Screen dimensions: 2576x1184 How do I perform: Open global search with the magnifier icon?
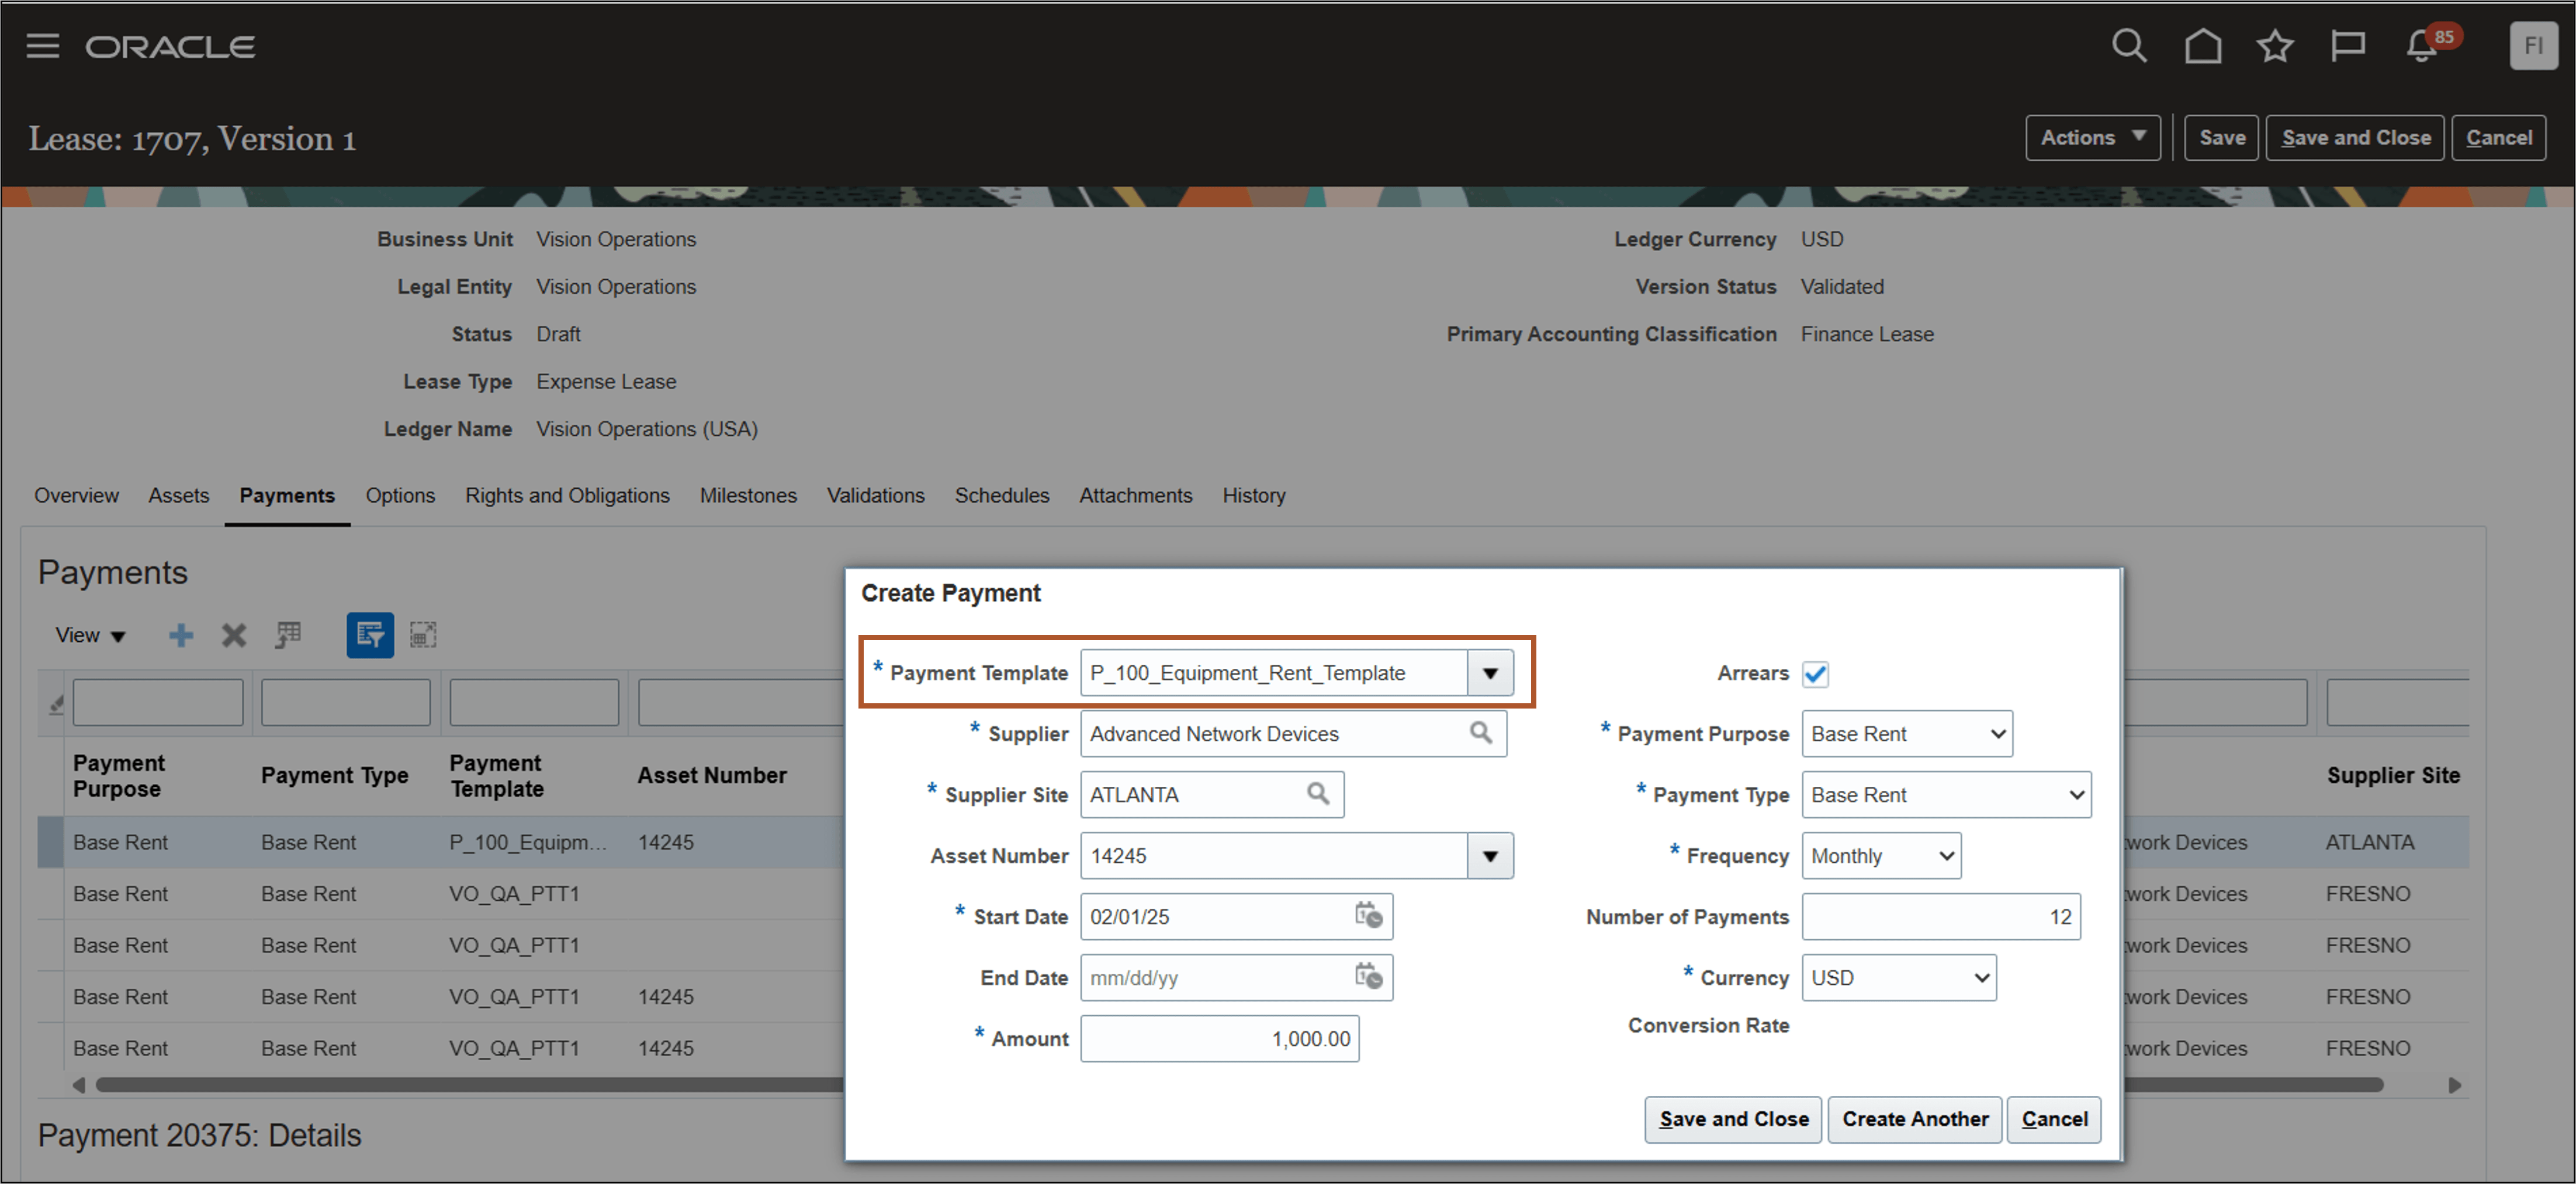(2130, 45)
